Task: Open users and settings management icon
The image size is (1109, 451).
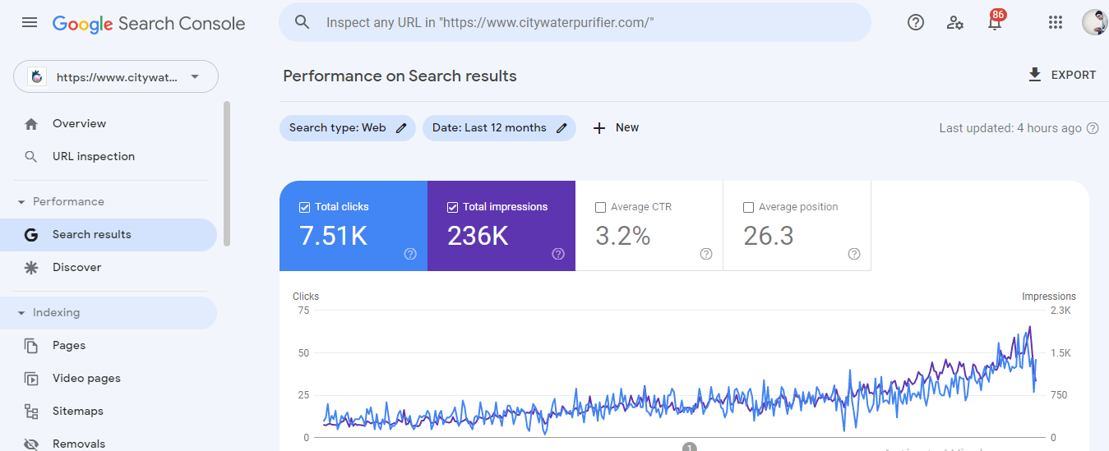Action: 954,22
